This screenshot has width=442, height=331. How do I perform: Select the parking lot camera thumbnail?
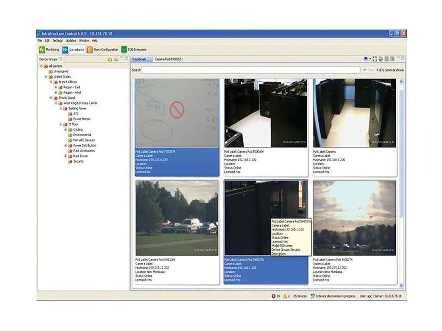[177, 218]
